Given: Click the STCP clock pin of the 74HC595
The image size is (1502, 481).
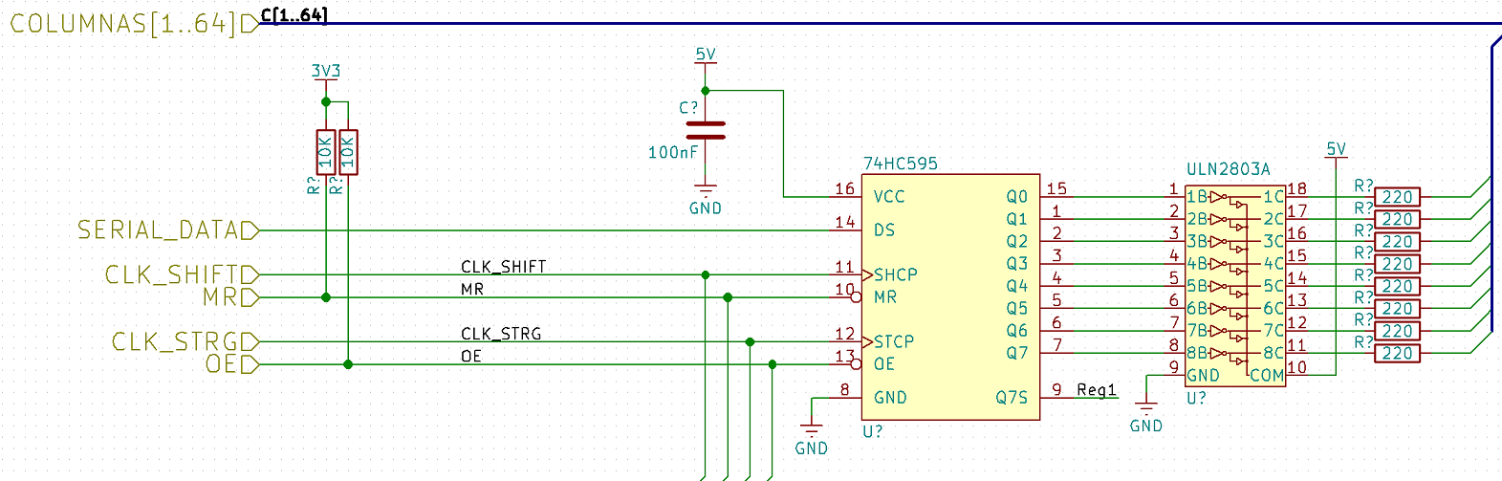Looking at the screenshot, I should coord(894,342).
